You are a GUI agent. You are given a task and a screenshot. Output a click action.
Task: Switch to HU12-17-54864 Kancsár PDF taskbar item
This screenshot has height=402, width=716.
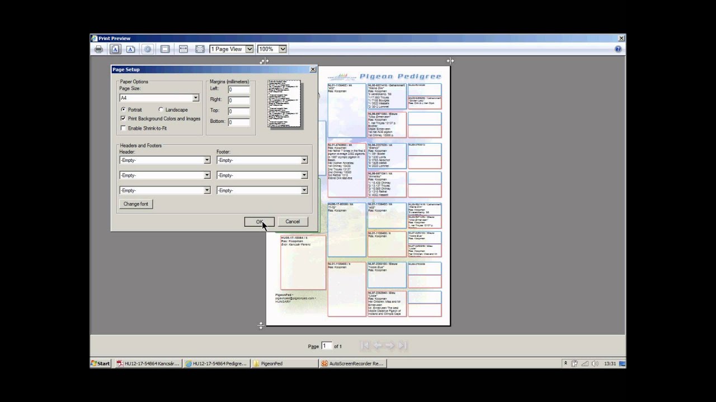click(x=148, y=363)
